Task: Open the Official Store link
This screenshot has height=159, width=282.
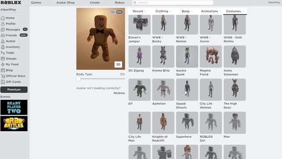Action: [15, 76]
